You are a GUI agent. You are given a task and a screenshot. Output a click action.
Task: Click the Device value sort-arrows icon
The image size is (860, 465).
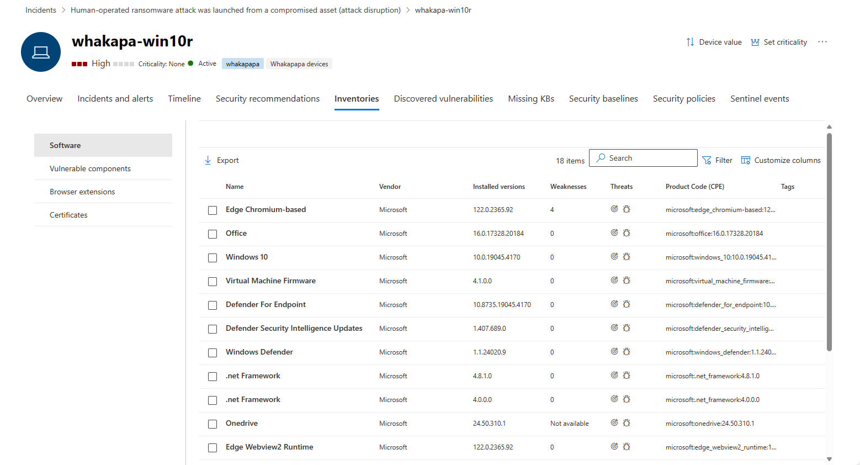pyautogui.click(x=690, y=42)
